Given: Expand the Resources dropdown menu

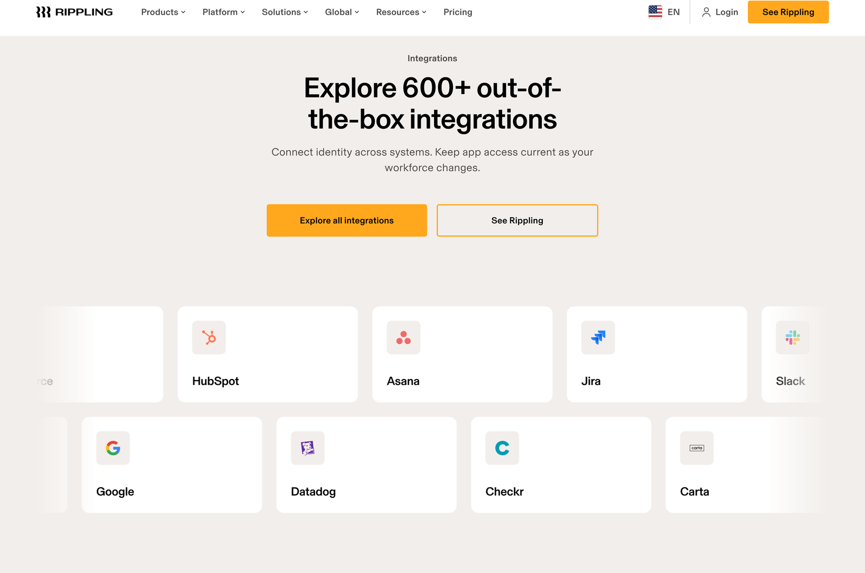Looking at the screenshot, I should (x=402, y=12).
